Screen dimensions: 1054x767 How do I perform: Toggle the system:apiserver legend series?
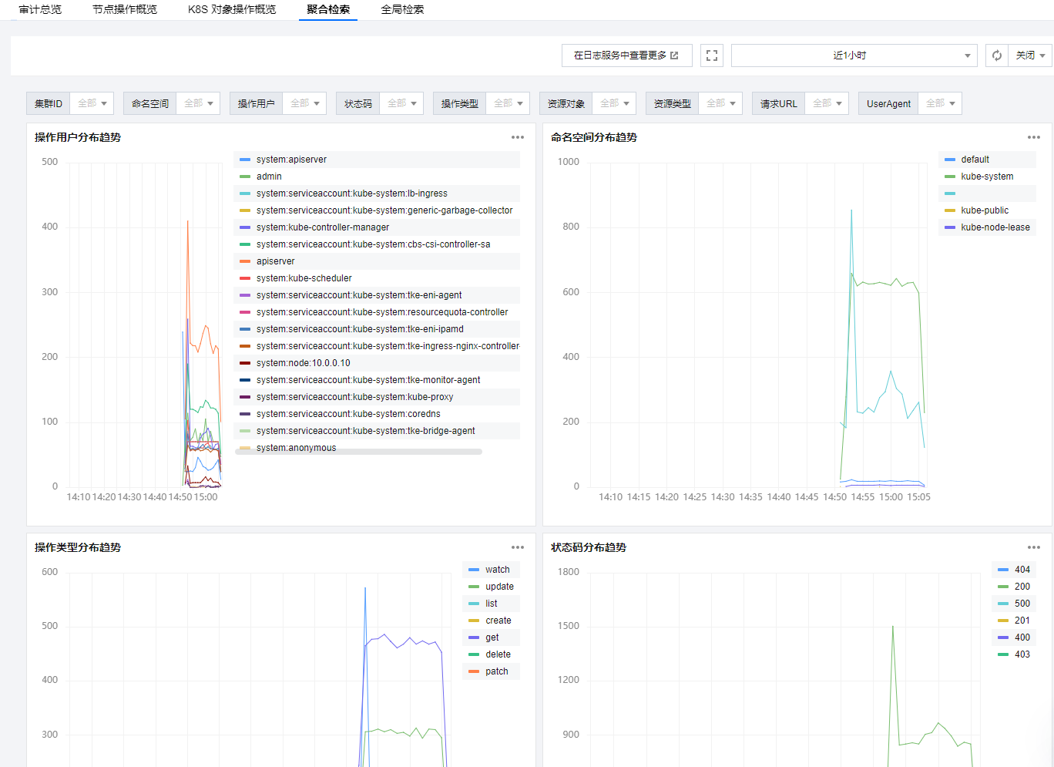(291, 160)
